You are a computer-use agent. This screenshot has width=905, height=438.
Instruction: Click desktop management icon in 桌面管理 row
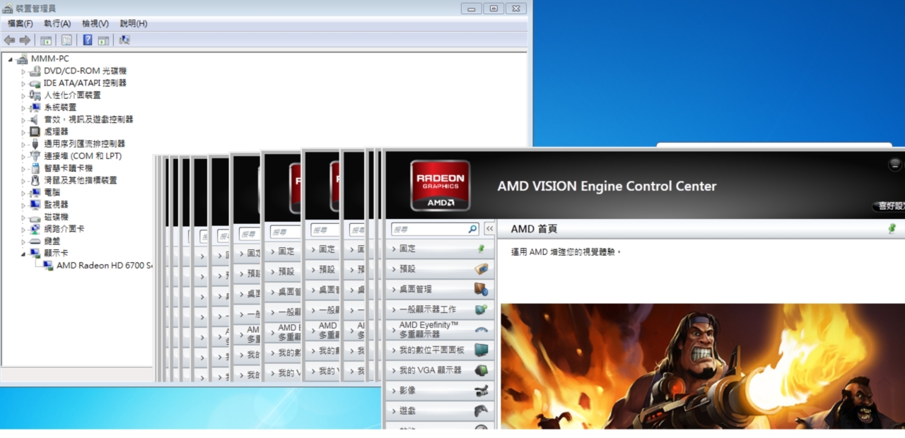[481, 289]
